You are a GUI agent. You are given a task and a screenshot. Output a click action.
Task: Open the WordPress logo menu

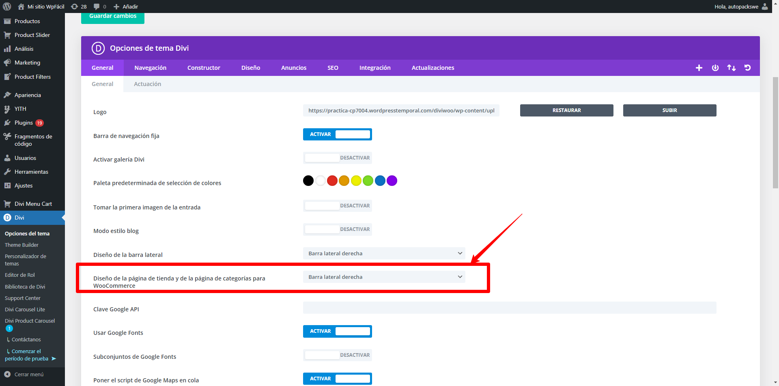point(7,6)
